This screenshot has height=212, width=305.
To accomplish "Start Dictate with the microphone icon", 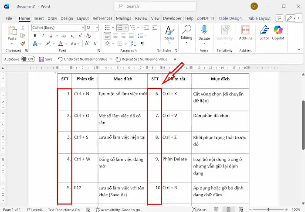I will [204, 32].
